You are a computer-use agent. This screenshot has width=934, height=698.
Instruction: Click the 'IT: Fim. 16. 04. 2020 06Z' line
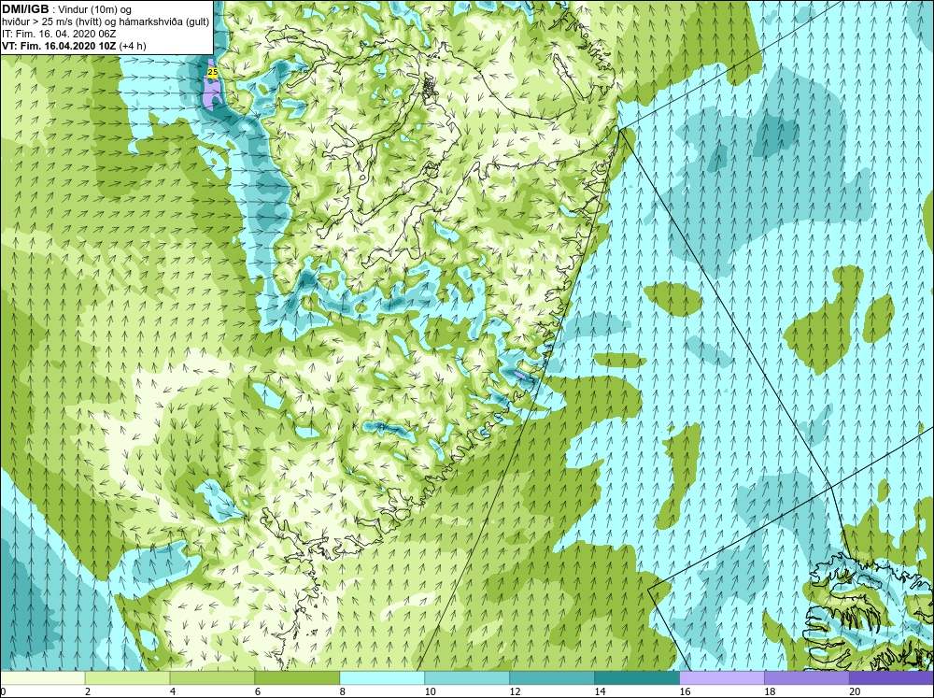coord(58,34)
